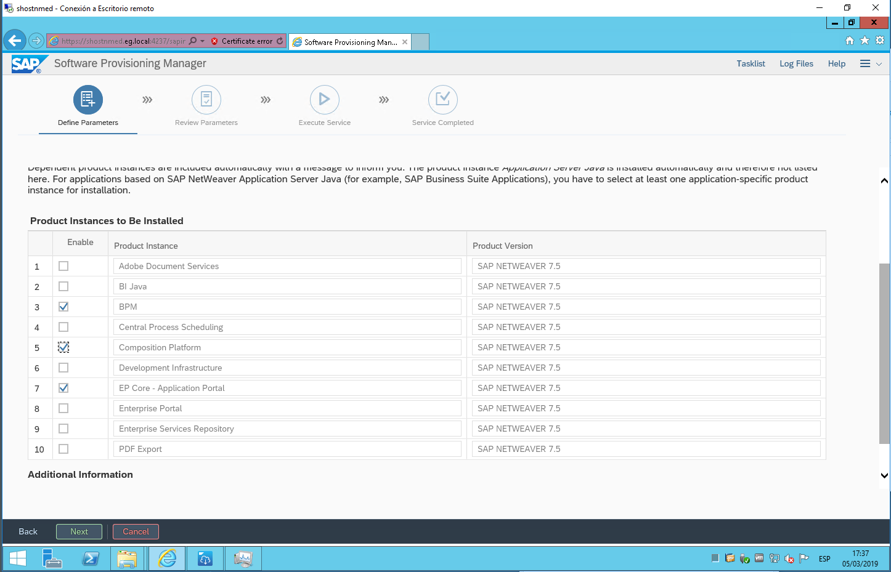The height and width of the screenshot is (572, 891).
Task: Expand the address bar dropdown arrow
Action: click(202, 41)
